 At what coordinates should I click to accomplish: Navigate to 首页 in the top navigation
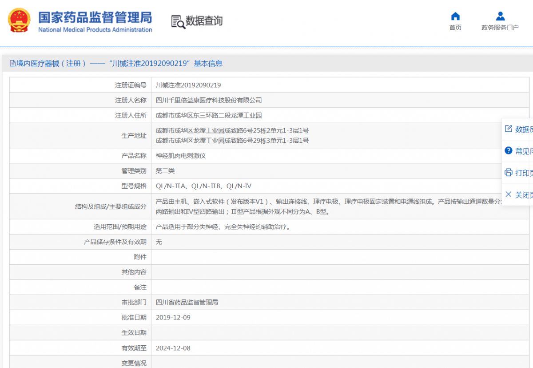click(x=455, y=27)
